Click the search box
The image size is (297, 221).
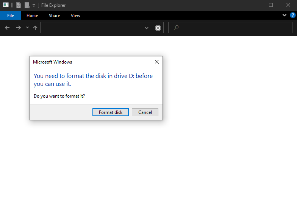230,28
